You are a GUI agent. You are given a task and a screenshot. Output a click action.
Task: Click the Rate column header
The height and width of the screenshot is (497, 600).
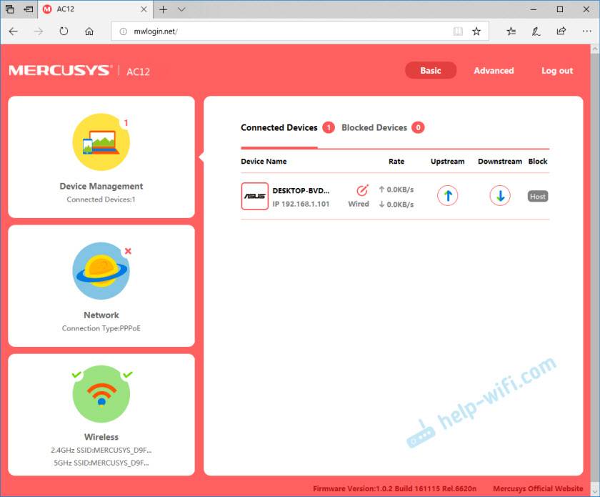pos(396,162)
